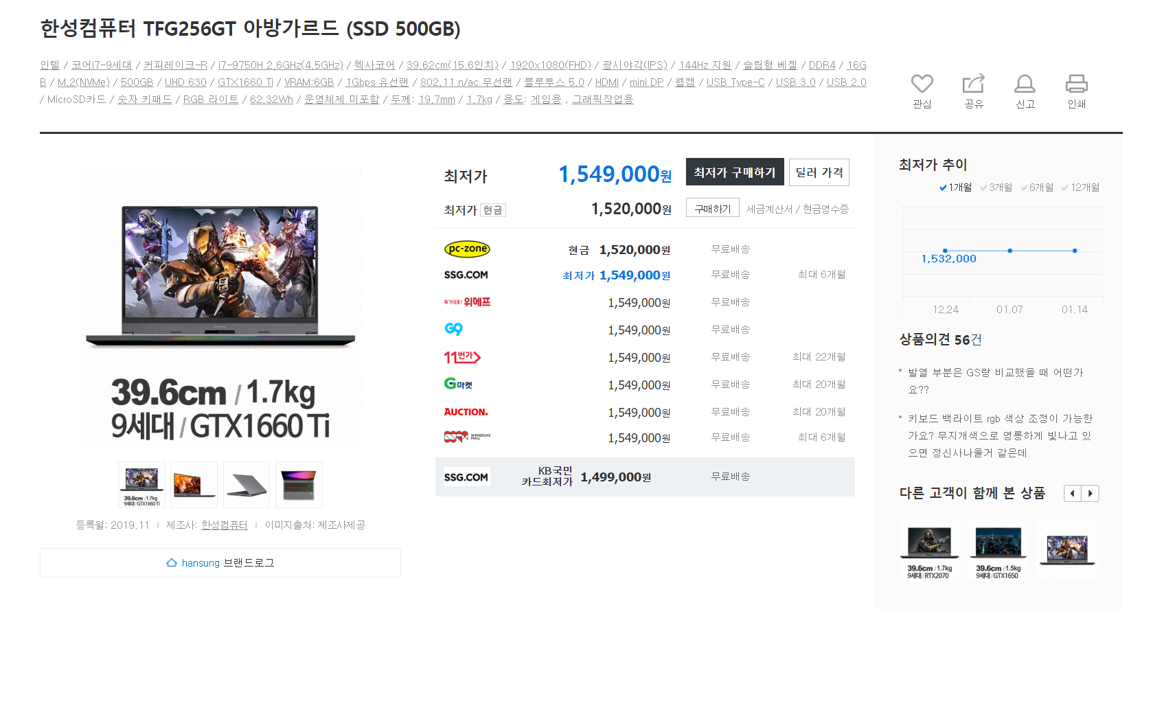Open the 11번가 seller logo
1164x719 pixels.
point(462,357)
